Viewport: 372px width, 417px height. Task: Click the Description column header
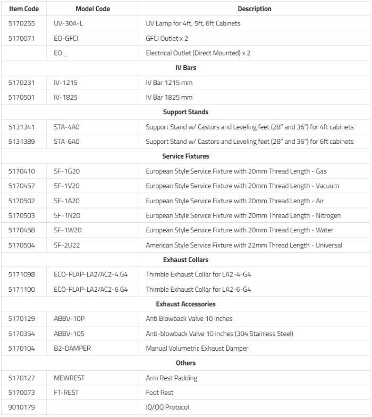point(254,9)
